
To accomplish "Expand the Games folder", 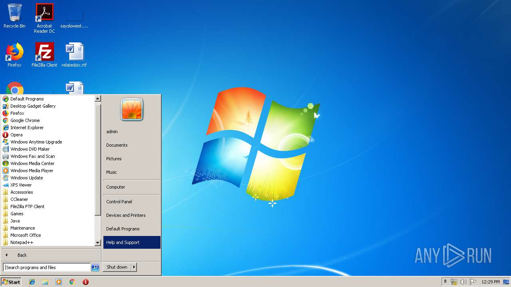I will (49, 214).
